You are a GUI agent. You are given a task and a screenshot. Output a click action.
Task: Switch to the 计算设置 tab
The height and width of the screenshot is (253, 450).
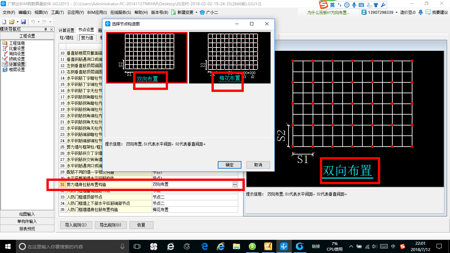click(x=66, y=30)
